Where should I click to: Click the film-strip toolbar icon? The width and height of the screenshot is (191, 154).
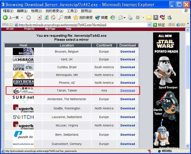pyautogui.click(x=155, y=18)
